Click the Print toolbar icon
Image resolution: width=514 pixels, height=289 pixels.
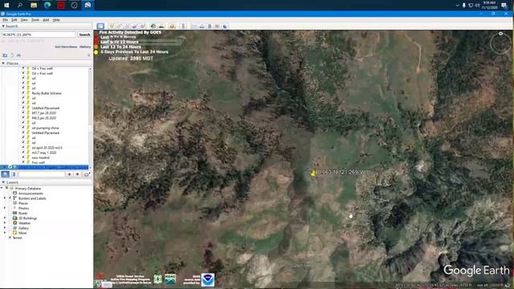tap(202, 26)
